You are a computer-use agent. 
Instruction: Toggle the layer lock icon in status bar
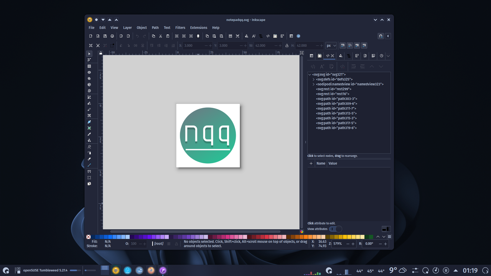[176, 244]
